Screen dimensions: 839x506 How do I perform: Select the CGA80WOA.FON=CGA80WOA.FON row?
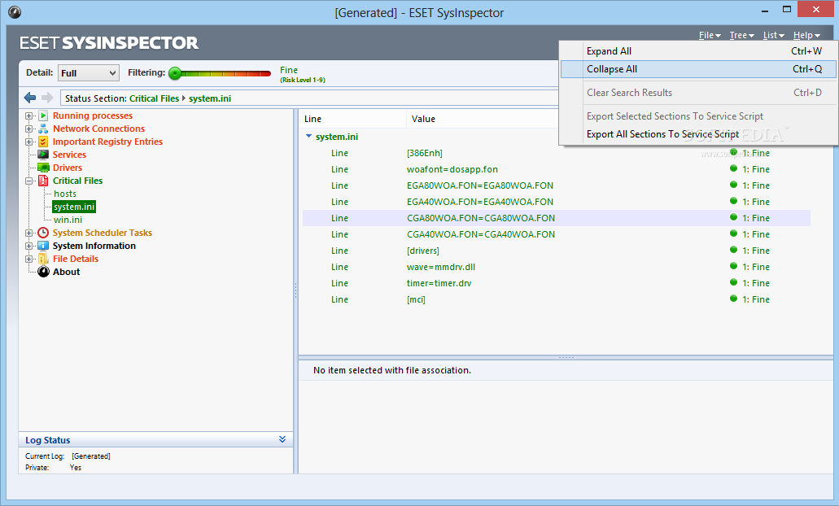557,218
